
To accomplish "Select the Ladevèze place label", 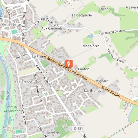I will click(52, 133).
